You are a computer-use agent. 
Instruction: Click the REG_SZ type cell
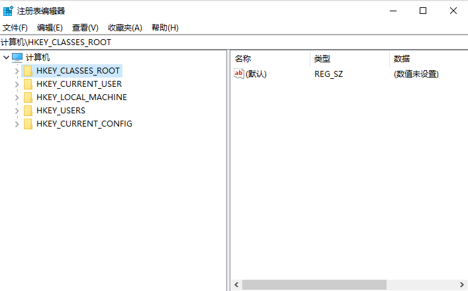328,74
